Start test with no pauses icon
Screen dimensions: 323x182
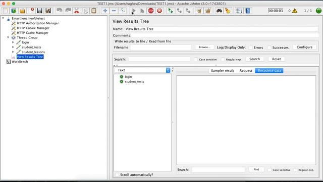(x=142, y=11)
